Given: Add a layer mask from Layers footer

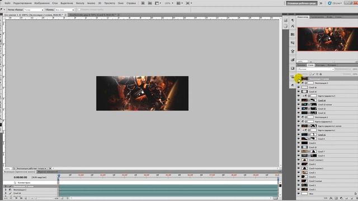Looking at the screenshot, I should click(336, 198).
